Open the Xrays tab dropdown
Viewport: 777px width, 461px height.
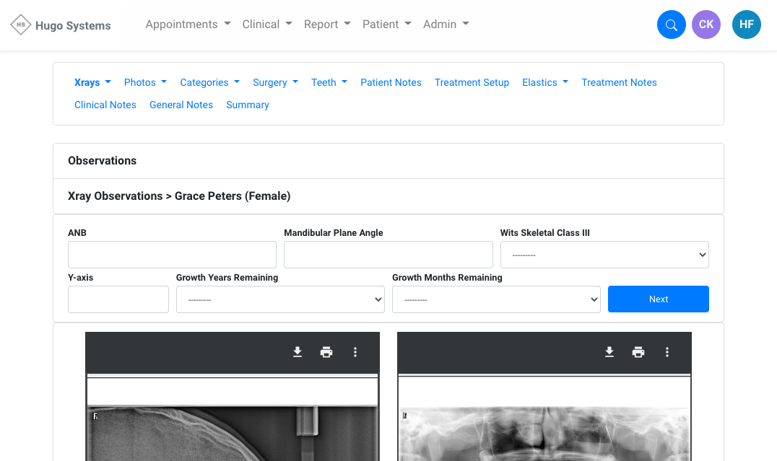click(x=92, y=82)
